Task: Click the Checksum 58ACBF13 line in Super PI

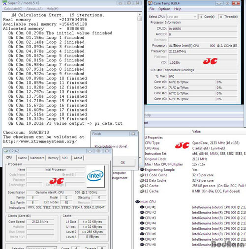Action: pos(26,132)
